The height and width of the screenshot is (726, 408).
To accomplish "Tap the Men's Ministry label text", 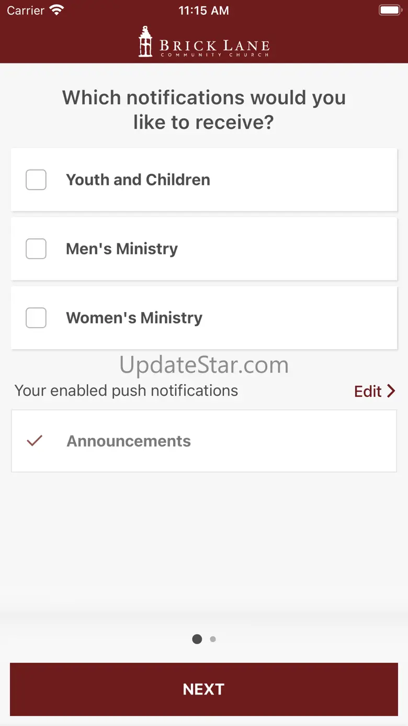I will 122,249.
